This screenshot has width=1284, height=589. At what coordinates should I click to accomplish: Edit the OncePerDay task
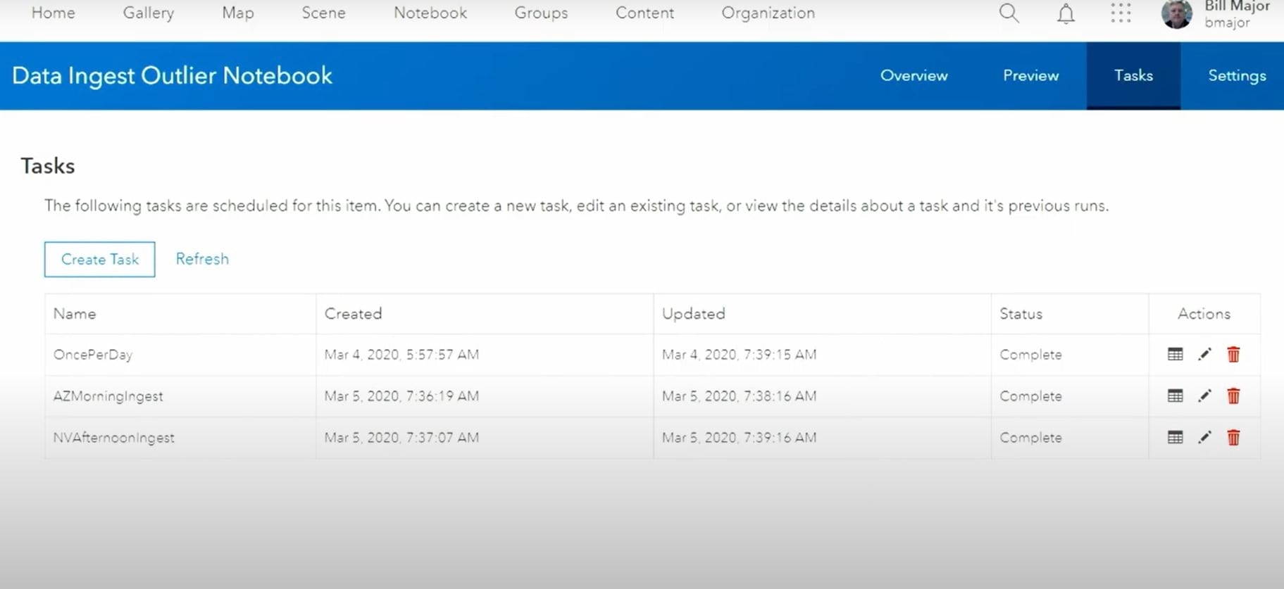coord(1204,355)
